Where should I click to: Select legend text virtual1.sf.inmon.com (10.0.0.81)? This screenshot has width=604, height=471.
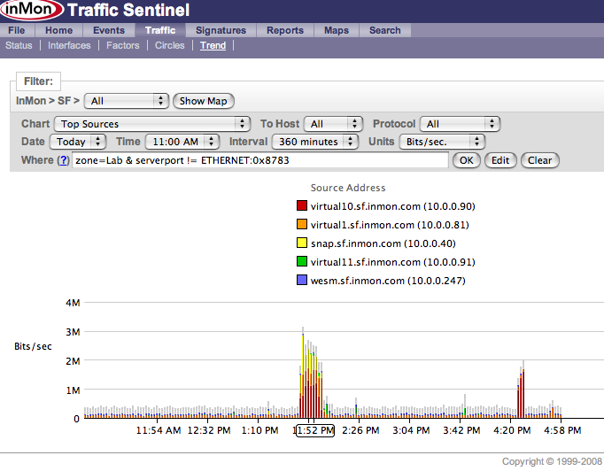[x=390, y=225]
